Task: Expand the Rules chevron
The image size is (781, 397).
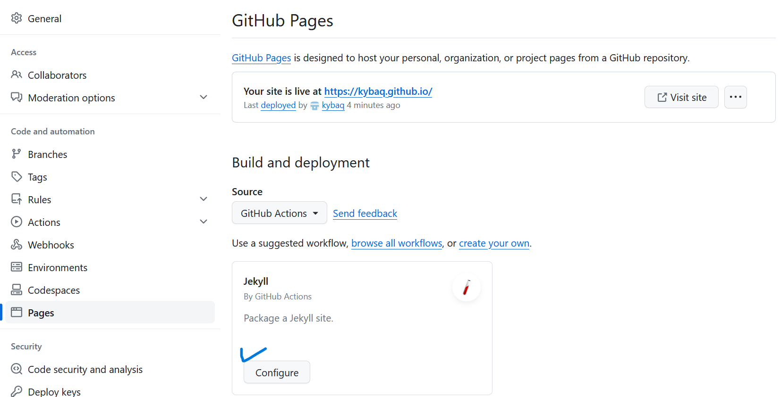Action: coord(204,199)
